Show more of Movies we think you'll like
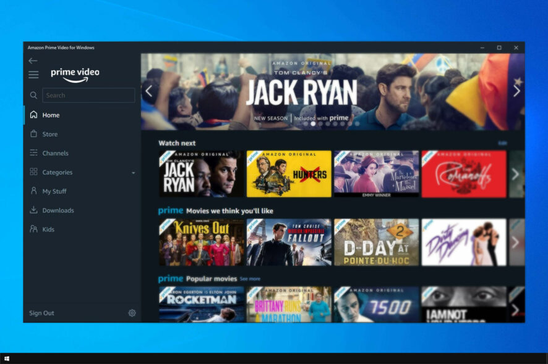This screenshot has height=364, width=548. click(515, 242)
